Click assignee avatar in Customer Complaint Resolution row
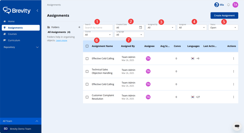Viewport: 244px width, 133px height. pyautogui.click(x=148, y=97)
